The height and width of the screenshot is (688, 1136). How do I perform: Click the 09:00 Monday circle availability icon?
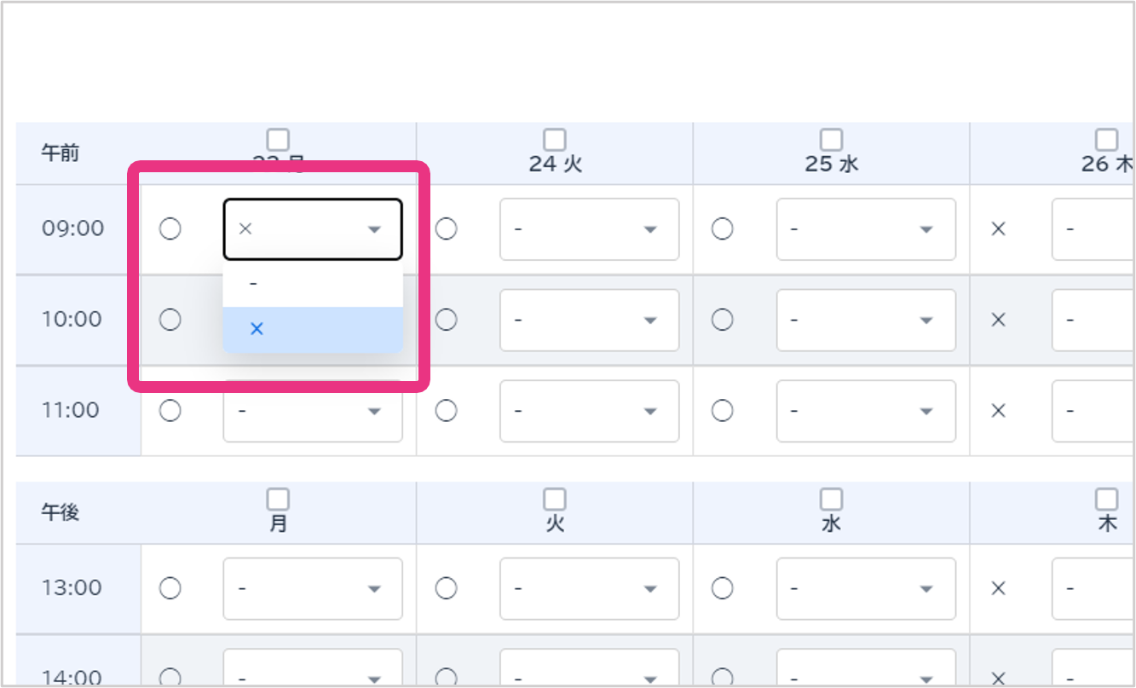(x=170, y=229)
